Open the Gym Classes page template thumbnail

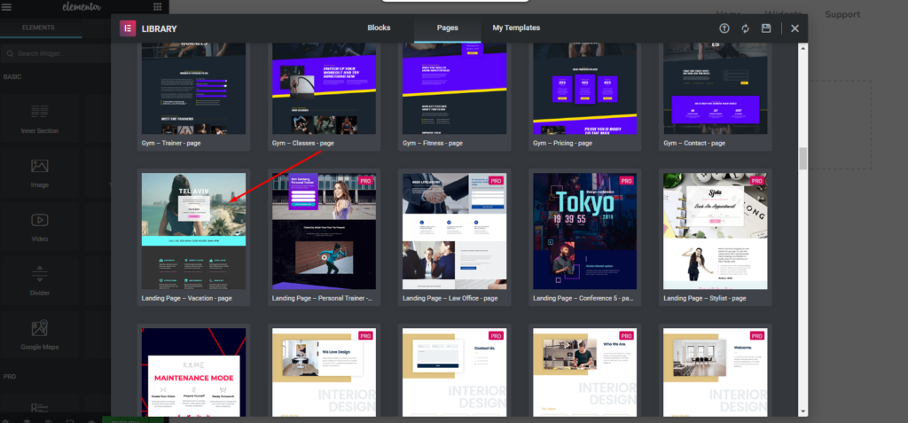pos(324,88)
